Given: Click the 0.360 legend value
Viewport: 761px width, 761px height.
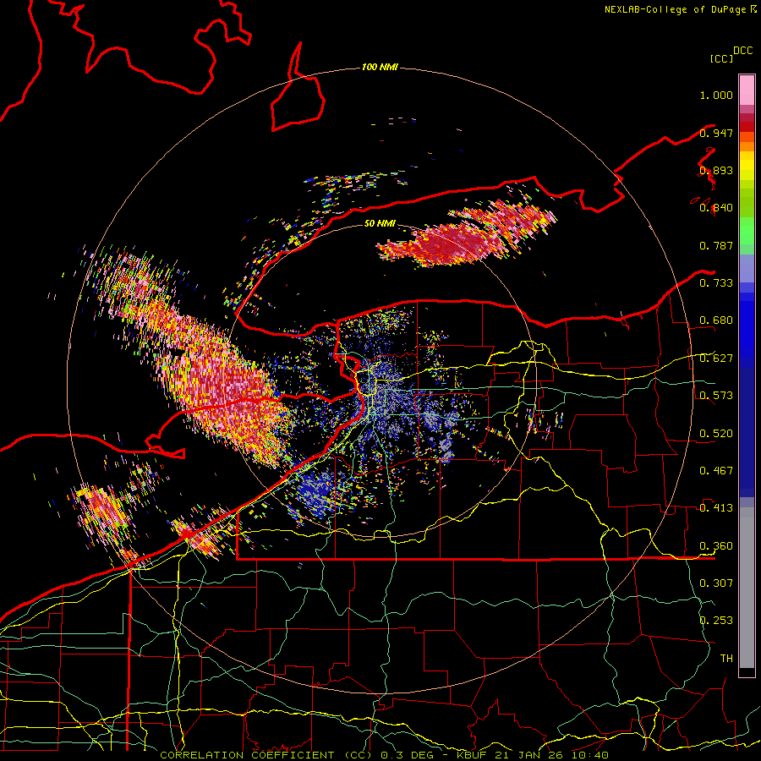Looking at the screenshot, I should (716, 546).
